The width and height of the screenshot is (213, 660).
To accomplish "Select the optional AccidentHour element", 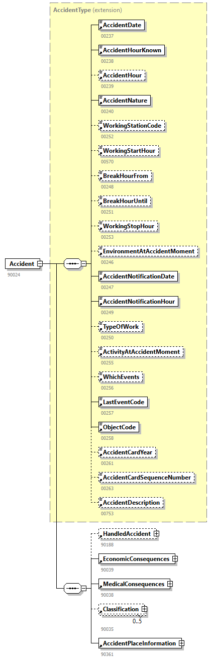I will coord(122,75).
